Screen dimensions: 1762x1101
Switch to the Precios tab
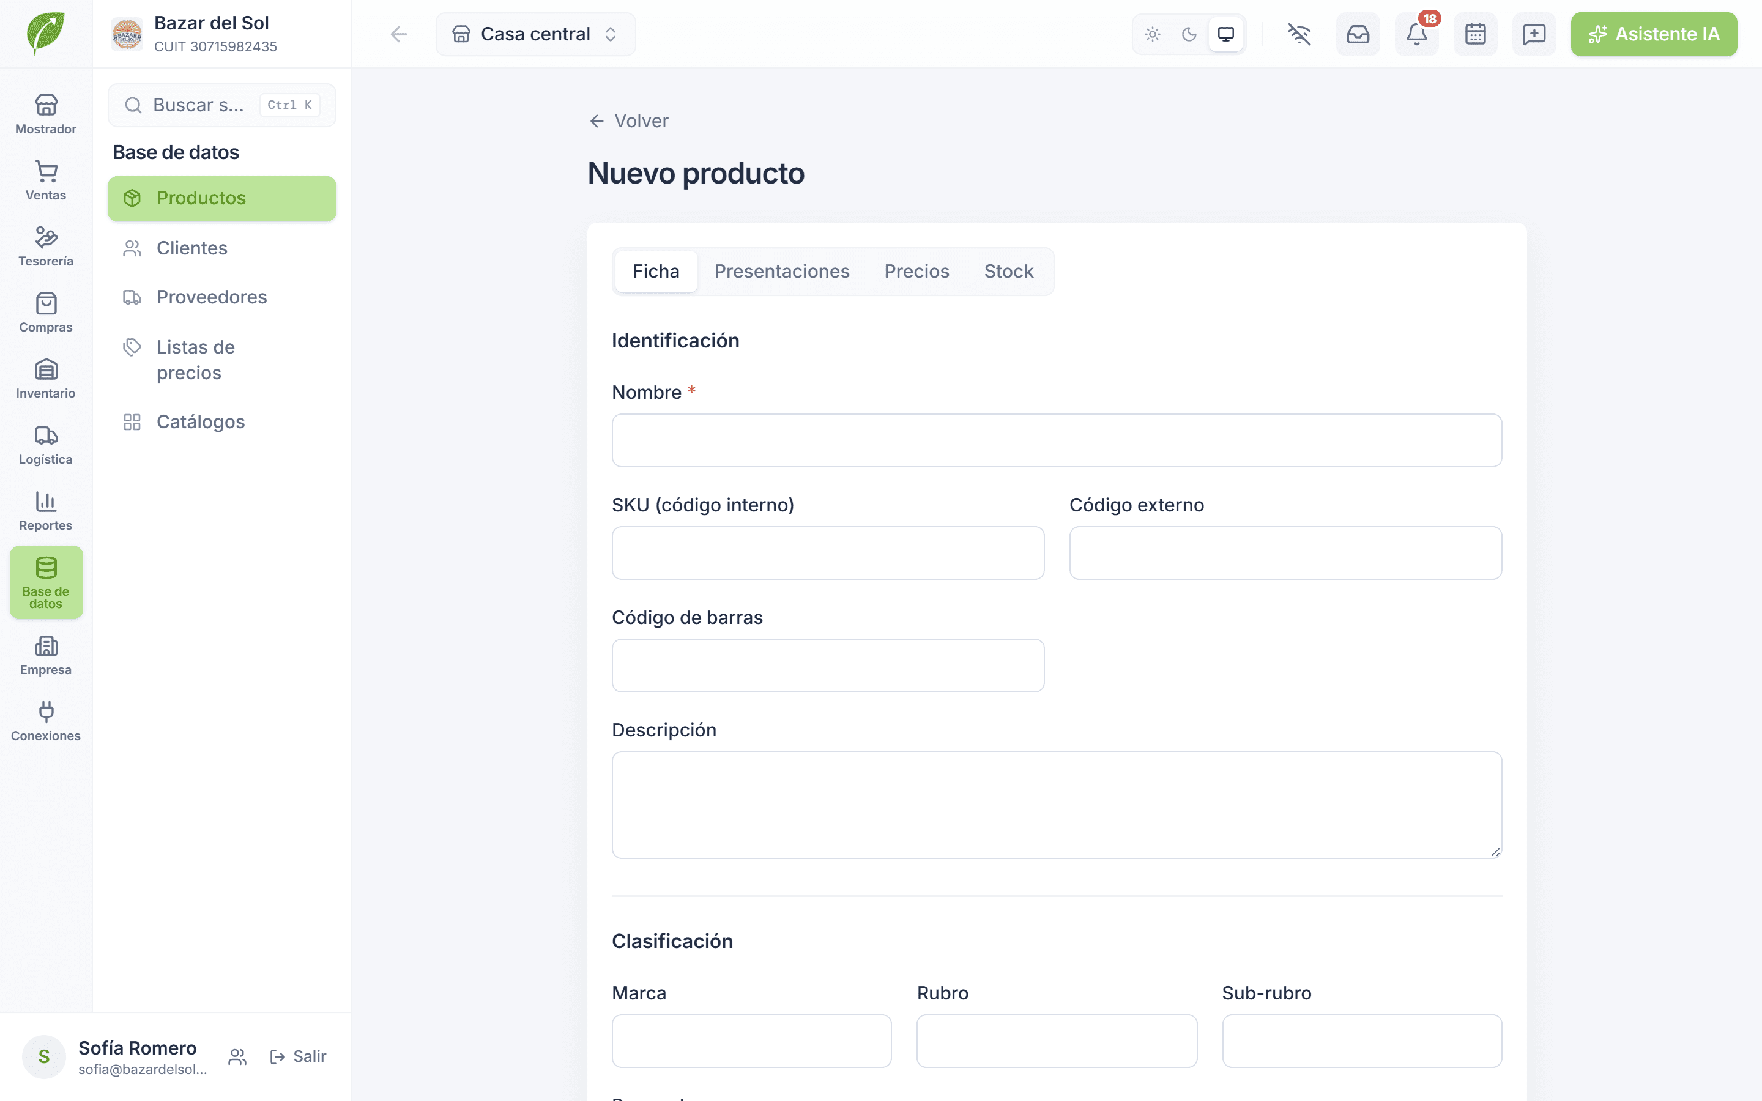(916, 272)
